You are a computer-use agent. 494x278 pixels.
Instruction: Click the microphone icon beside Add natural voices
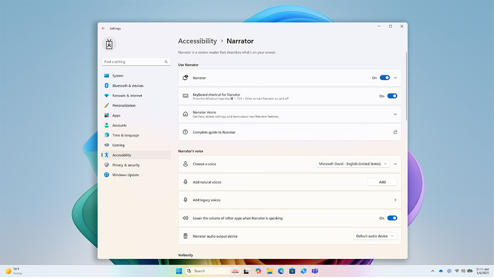(x=186, y=182)
